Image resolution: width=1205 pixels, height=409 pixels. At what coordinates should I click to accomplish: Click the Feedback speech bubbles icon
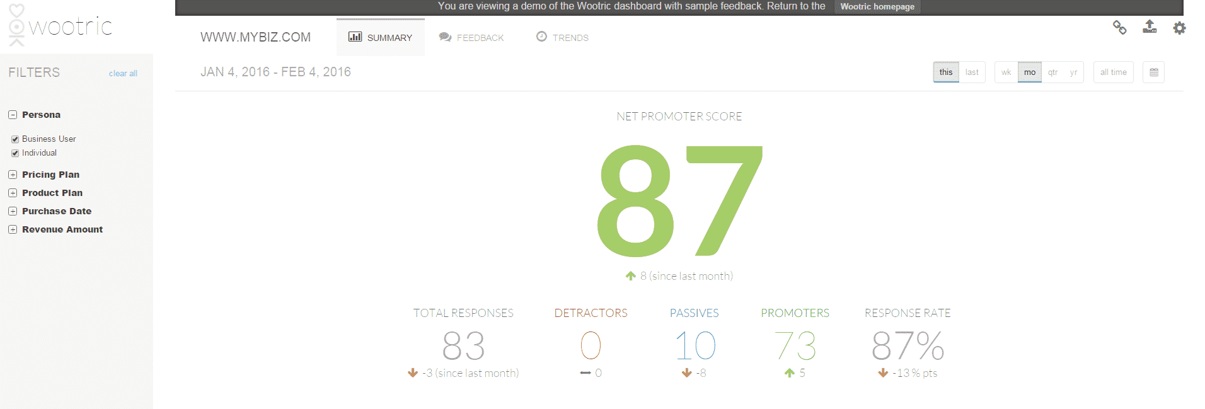pyautogui.click(x=445, y=37)
